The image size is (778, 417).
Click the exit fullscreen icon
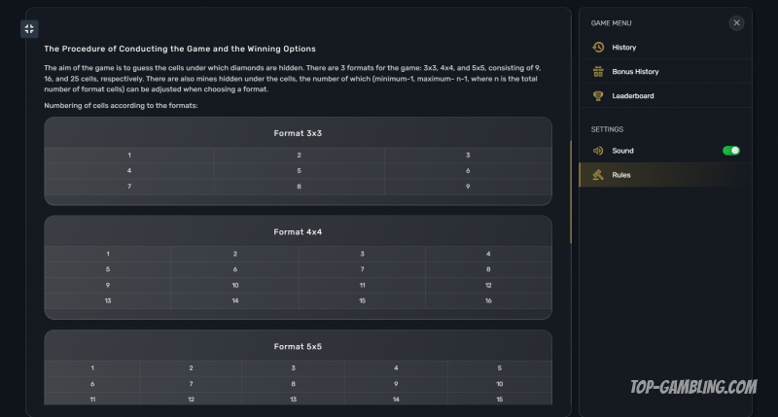tap(29, 29)
